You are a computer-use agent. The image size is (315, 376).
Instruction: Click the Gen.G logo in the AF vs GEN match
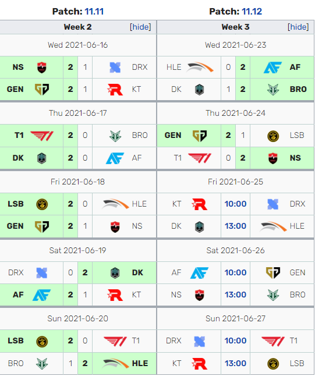point(272,272)
